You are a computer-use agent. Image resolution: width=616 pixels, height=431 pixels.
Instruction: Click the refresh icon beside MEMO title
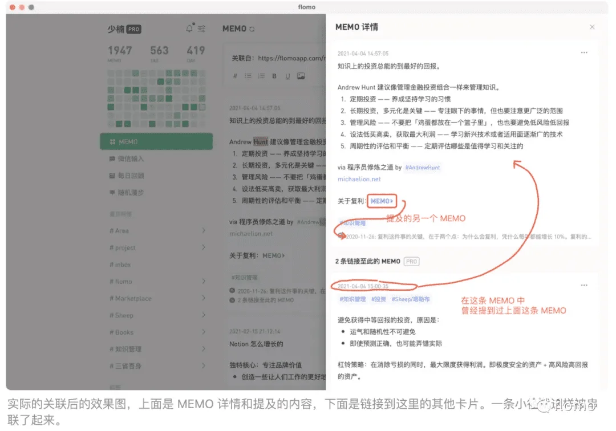click(252, 29)
